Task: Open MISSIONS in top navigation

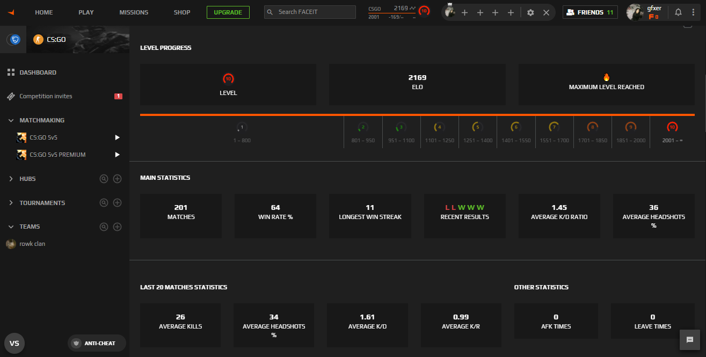Action: point(134,12)
